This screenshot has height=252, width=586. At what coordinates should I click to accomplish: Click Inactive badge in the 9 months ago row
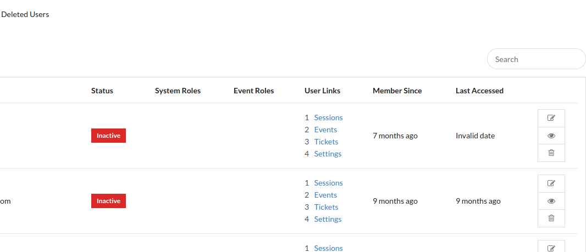(108, 201)
